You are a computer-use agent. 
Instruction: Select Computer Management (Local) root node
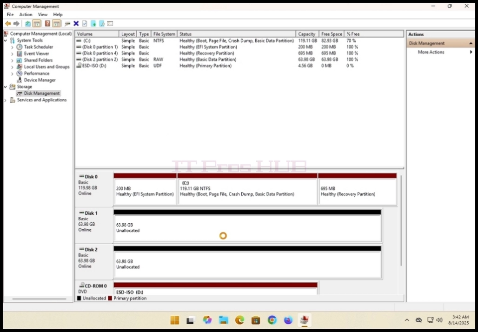[x=41, y=34]
